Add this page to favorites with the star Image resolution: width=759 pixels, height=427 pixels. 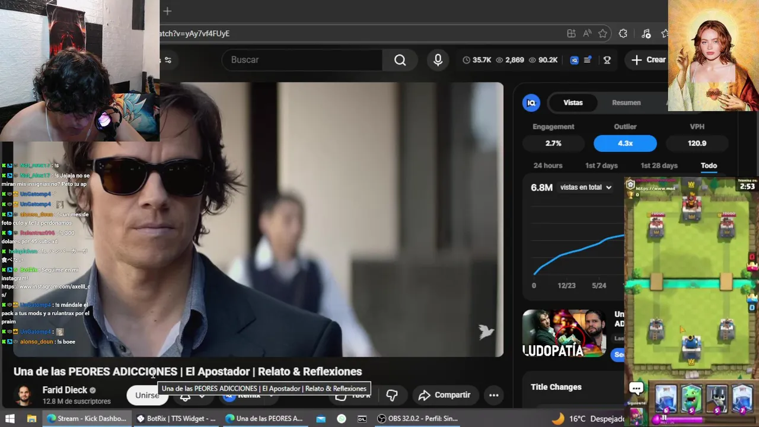(603, 34)
